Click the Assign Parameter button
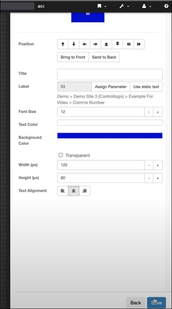172x309 pixels. 111,87
